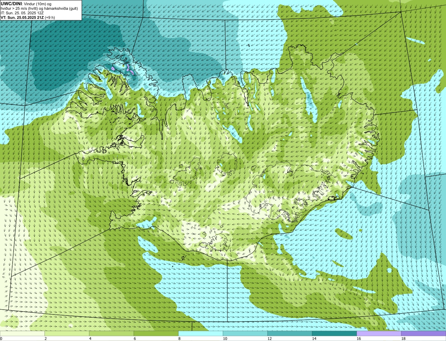Image resolution: width=446 pixels, height=341 pixels.
Task: Click the dark green 6–8 m/s legend swatch
Action: 156,334
